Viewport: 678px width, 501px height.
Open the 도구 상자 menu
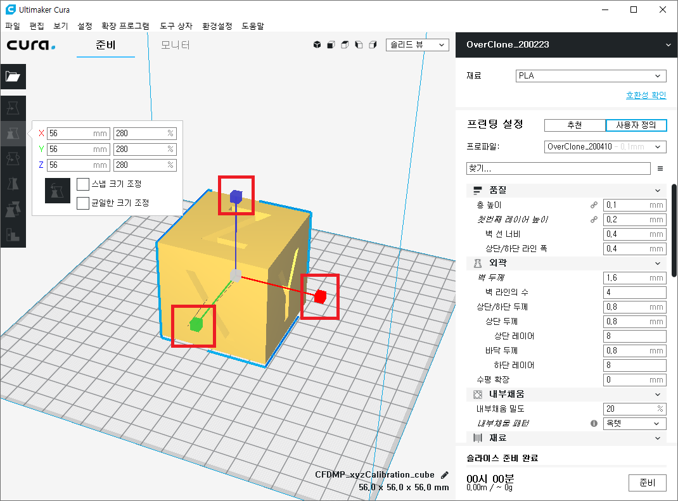176,26
